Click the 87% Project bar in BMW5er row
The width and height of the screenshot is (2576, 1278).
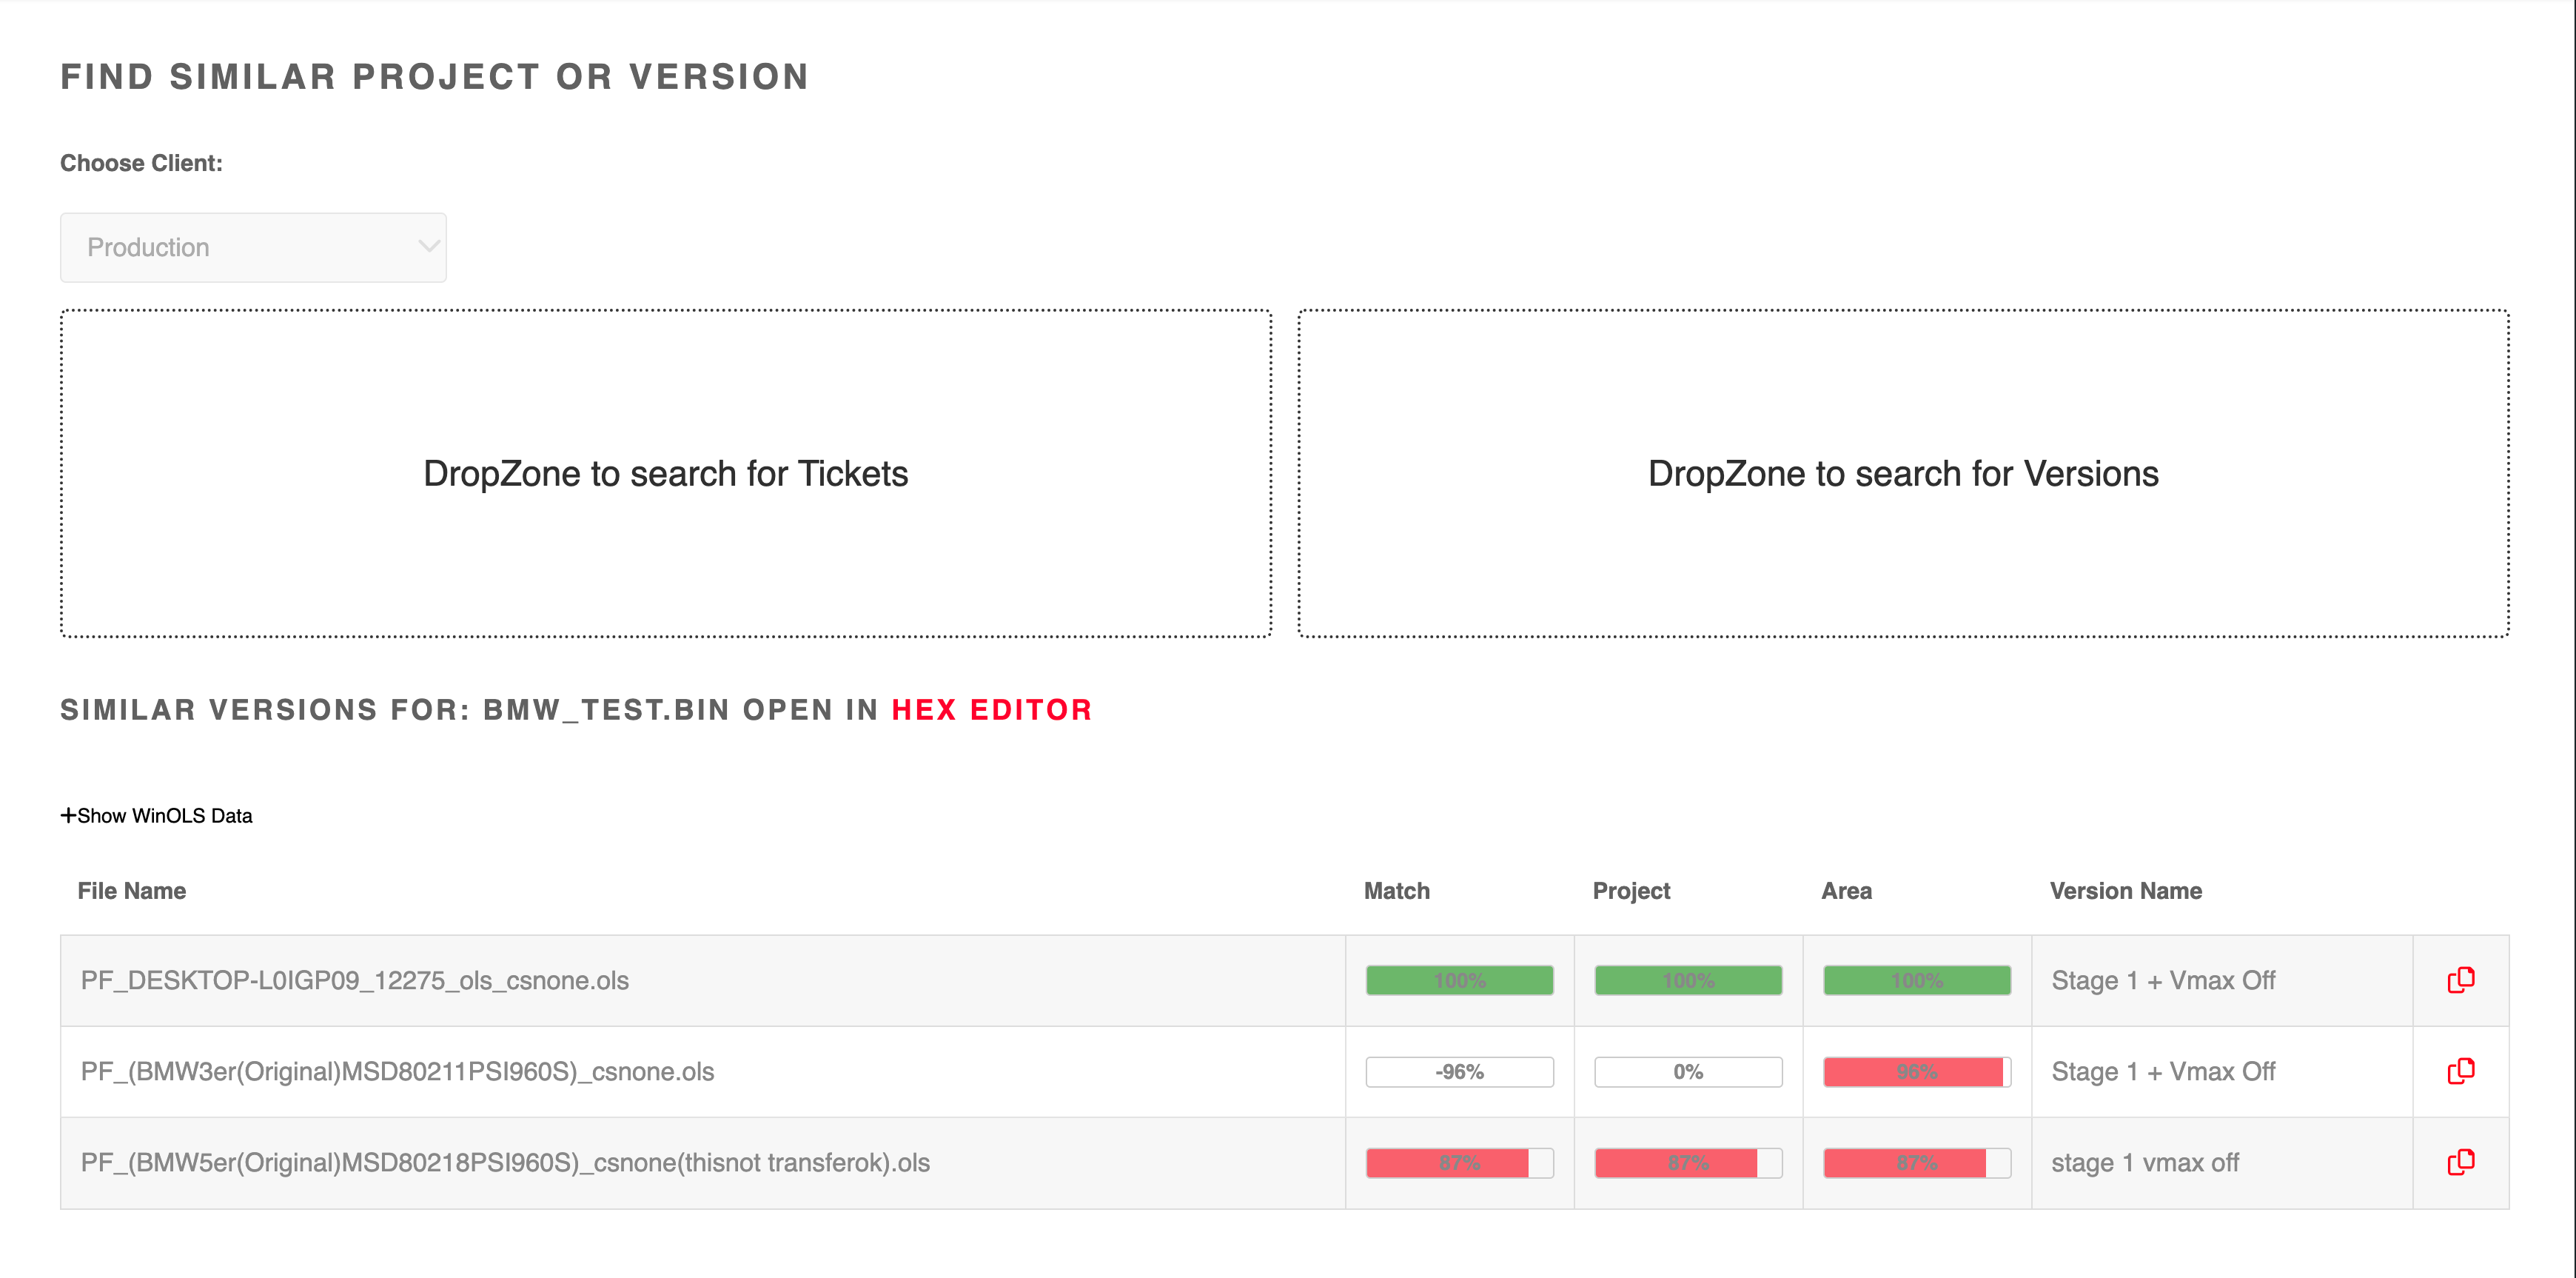click(x=1687, y=1162)
